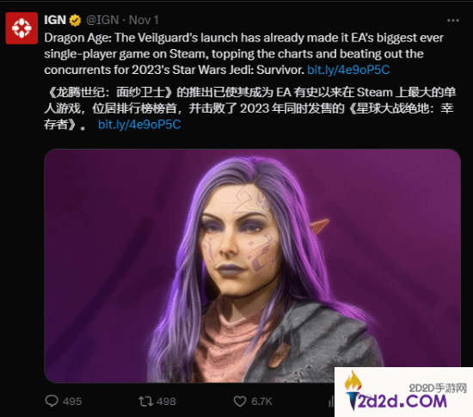Open the Nov 1 timestamp link
Image resolution: width=473 pixels, height=417 pixels.
pyautogui.click(x=144, y=20)
